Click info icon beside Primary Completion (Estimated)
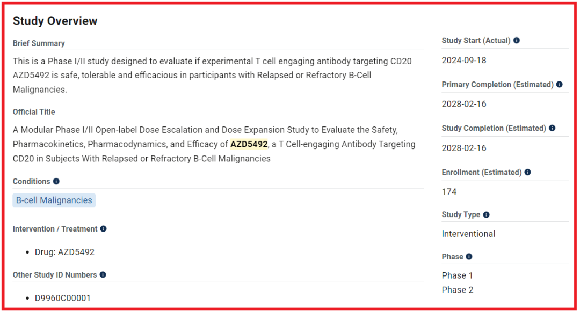This screenshot has width=580, height=313. (559, 85)
